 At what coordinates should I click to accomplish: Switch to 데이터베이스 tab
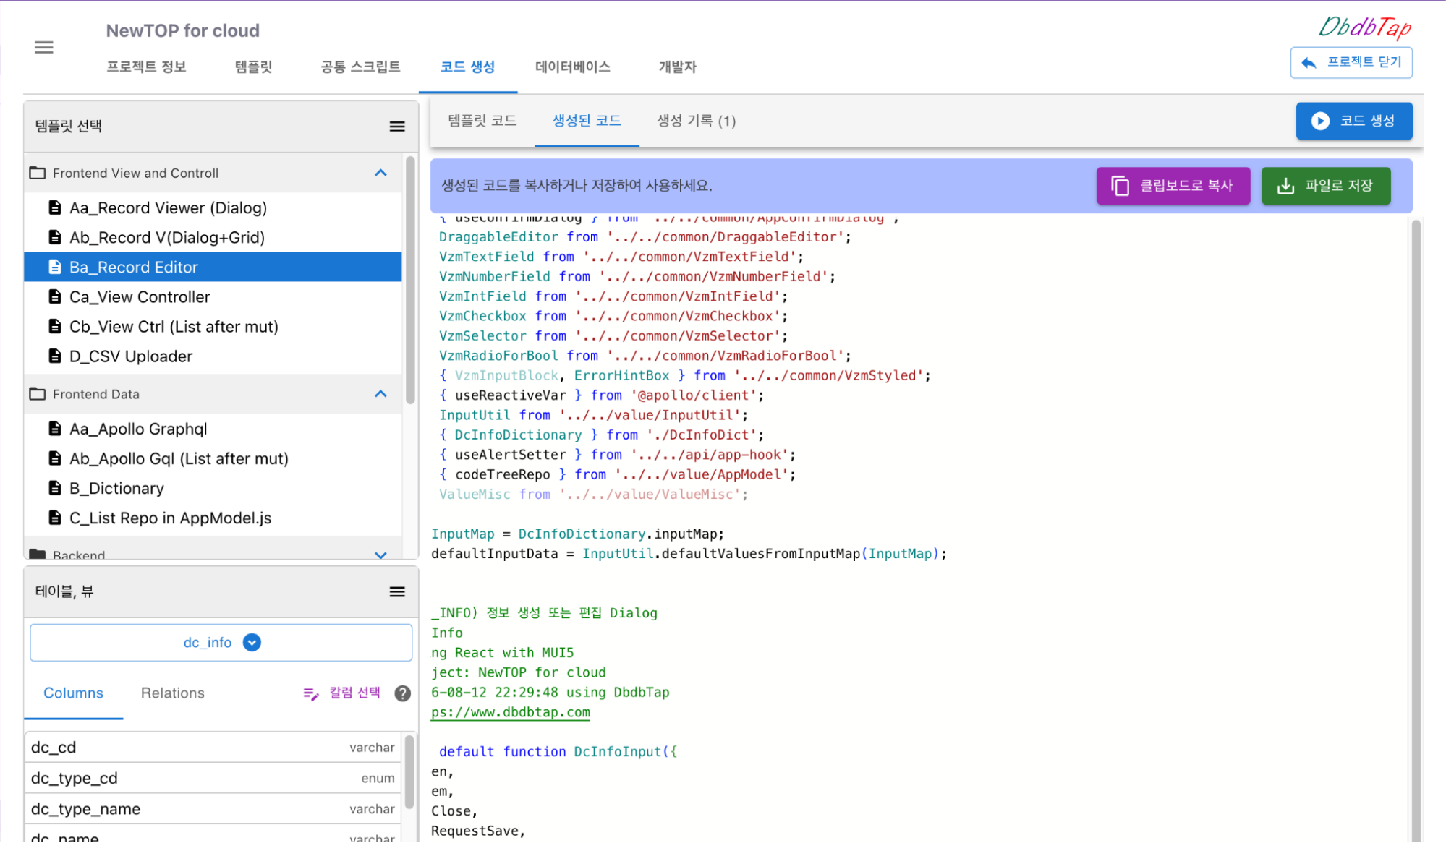(x=573, y=67)
